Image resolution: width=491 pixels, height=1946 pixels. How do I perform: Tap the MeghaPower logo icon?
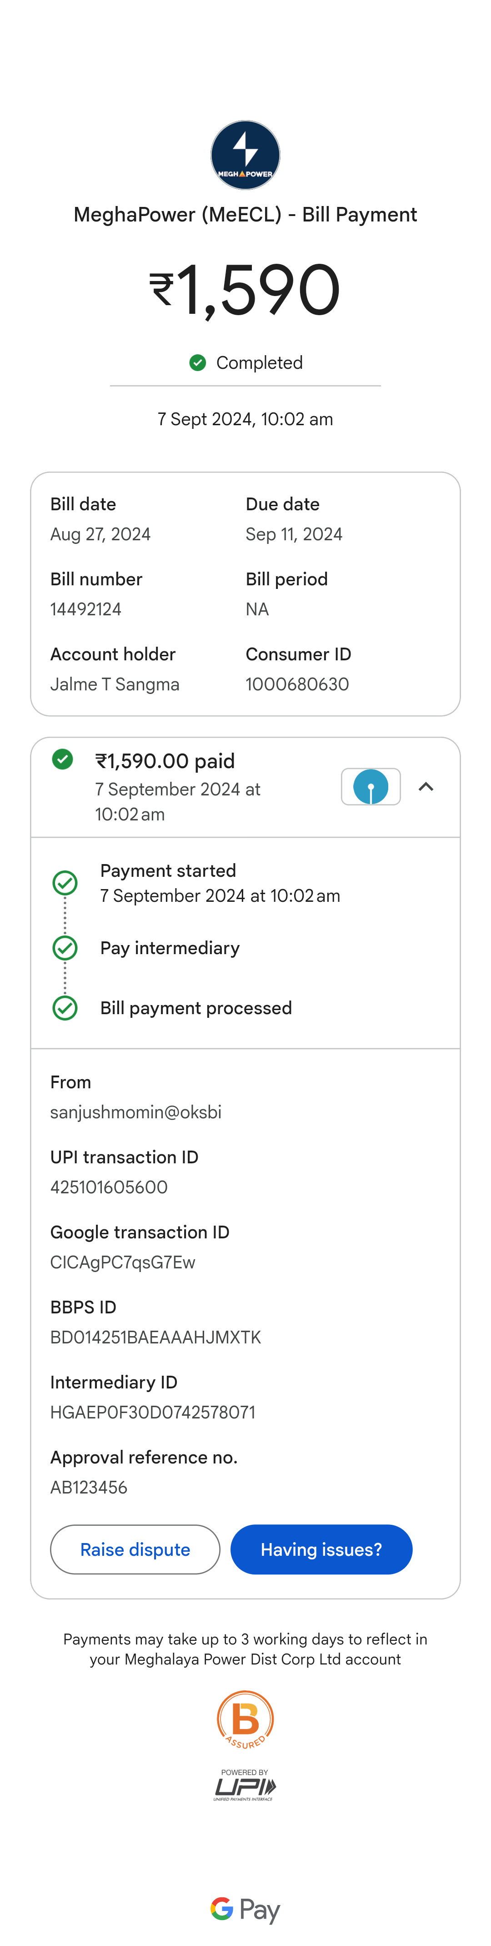pyautogui.click(x=245, y=155)
